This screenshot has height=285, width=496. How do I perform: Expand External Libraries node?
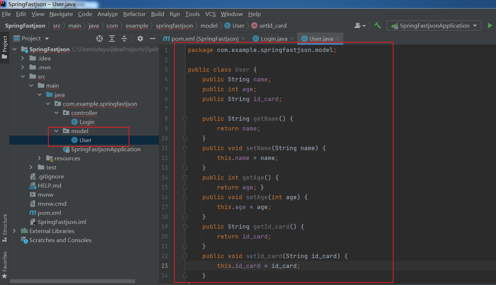click(14, 231)
